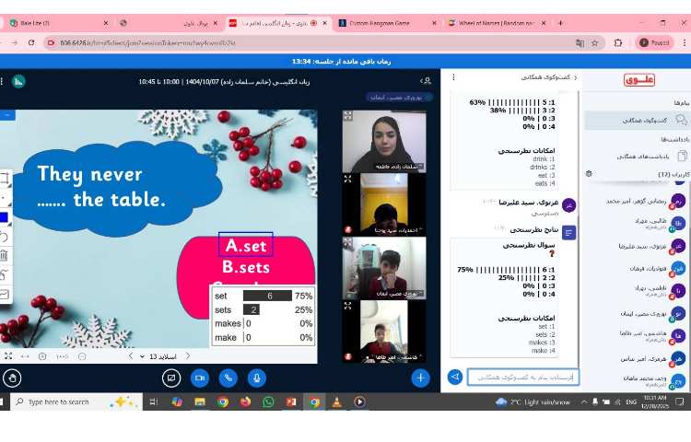The height and width of the screenshot is (442, 691).
Task: Click the whiteboard delete trash icon
Action: pyautogui.click(x=4, y=255)
